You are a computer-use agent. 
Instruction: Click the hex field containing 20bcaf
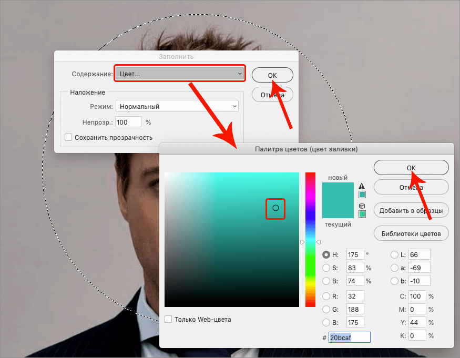[x=349, y=337]
